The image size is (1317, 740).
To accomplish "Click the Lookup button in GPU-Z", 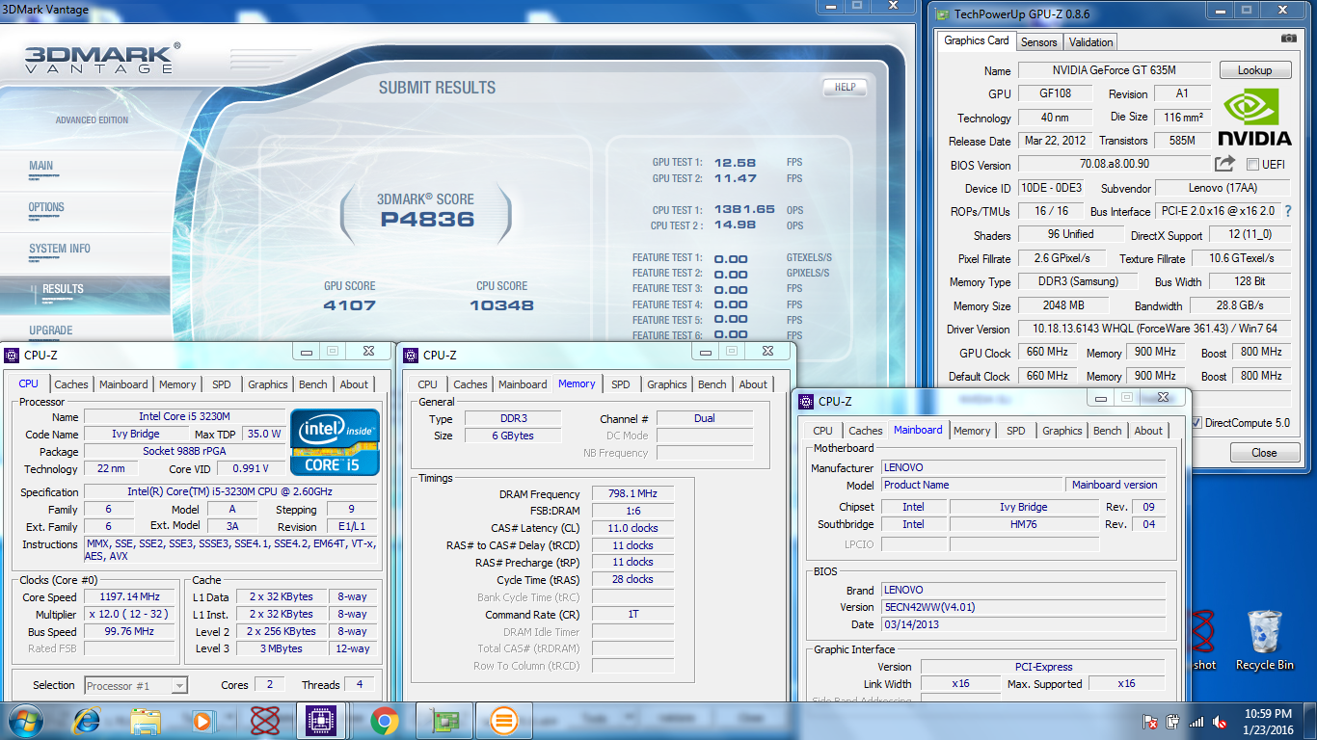I will pos(1254,70).
